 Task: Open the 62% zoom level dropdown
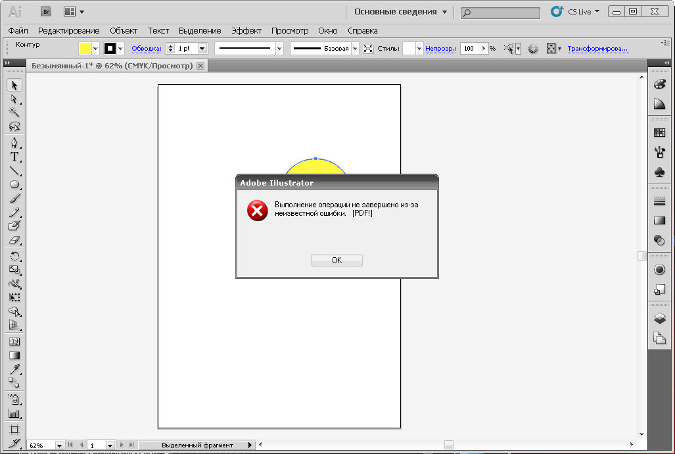point(59,445)
